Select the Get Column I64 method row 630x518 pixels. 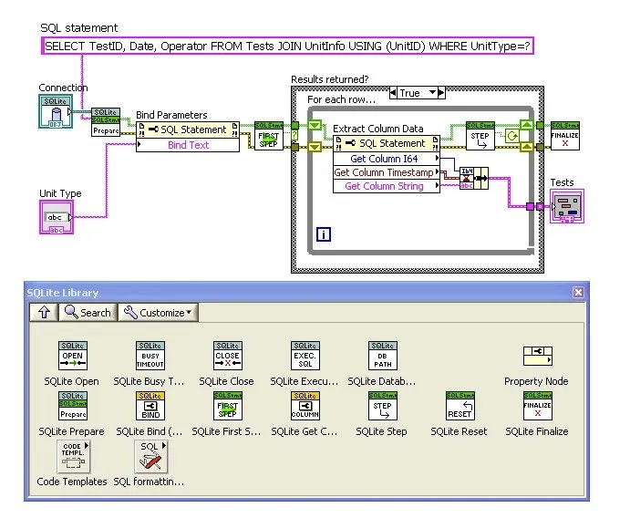tap(387, 159)
